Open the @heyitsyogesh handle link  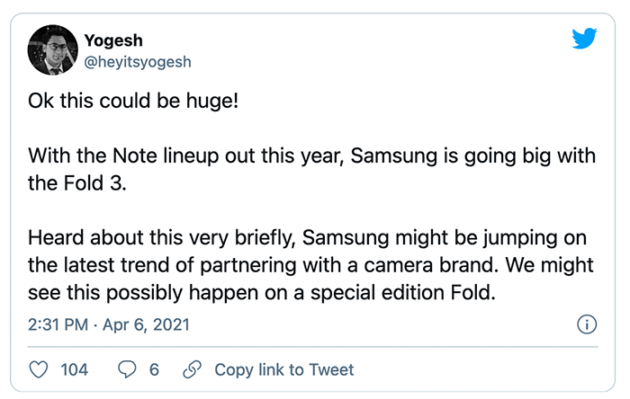pyautogui.click(x=137, y=61)
